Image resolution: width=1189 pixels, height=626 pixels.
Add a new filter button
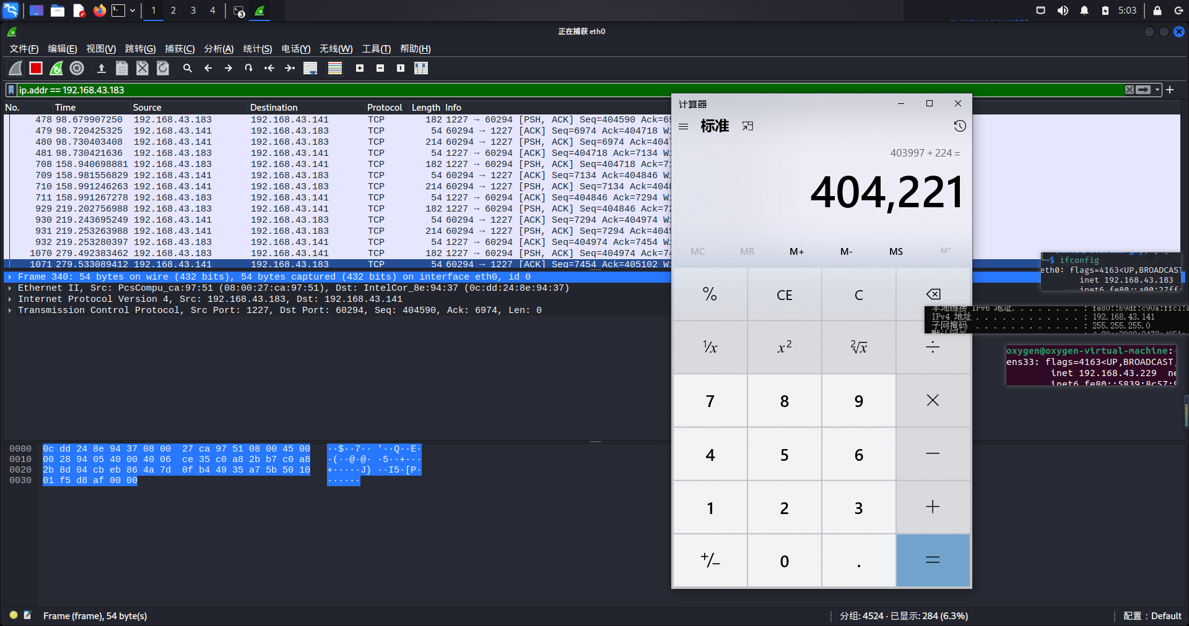click(1170, 90)
